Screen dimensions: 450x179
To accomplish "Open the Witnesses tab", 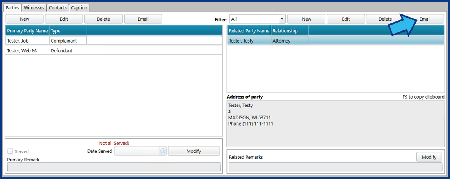I will point(34,8).
